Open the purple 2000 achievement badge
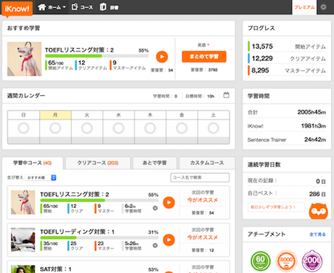 [312, 260]
